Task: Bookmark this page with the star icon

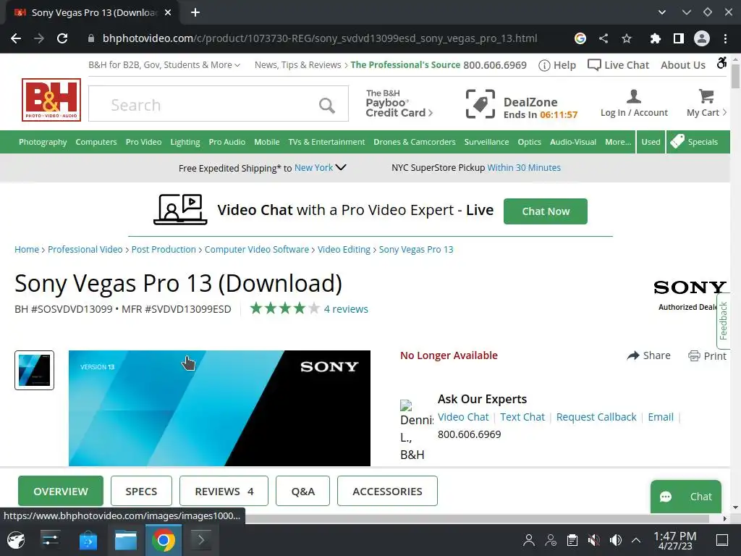Action: pyautogui.click(x=627, y=38)
